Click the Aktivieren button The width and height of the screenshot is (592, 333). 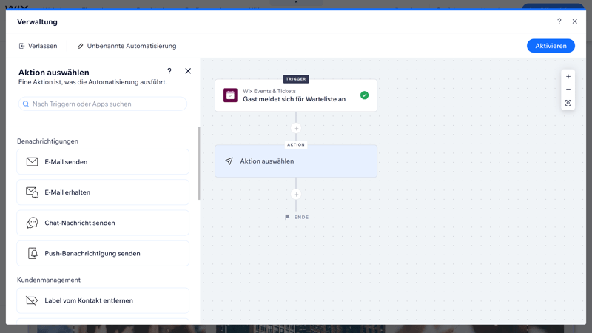coord(551,46)
